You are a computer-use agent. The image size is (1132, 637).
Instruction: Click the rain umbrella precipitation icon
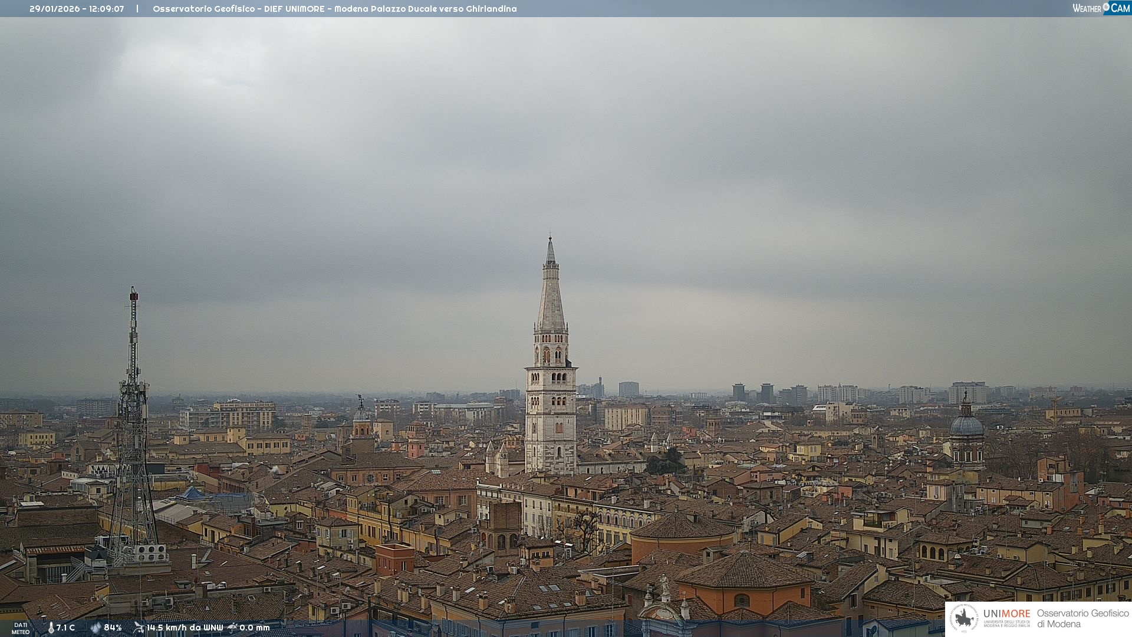pyautogui.click(x=232, y=628)
